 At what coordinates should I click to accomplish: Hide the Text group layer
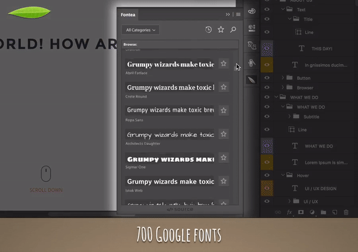click(x=267, y=10)
